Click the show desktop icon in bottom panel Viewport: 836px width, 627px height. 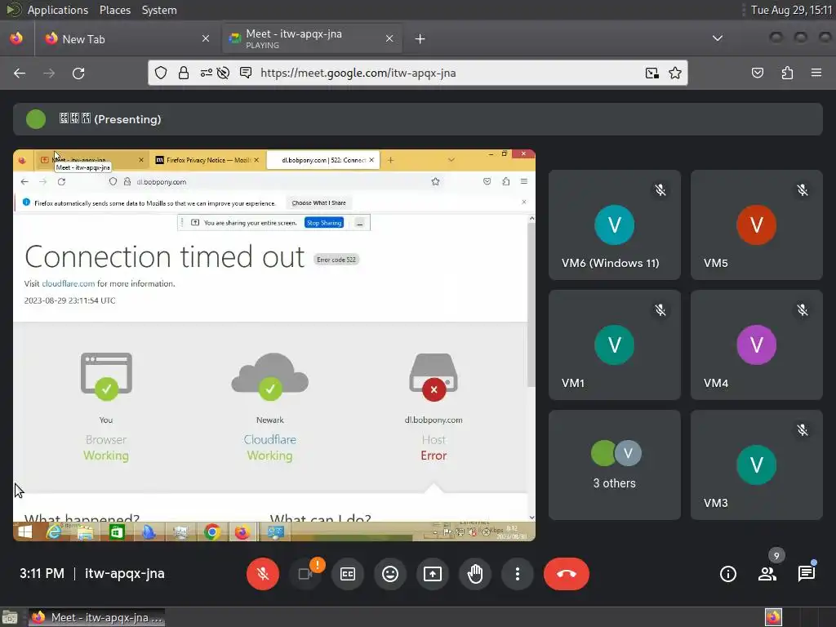[x=10, y=617]
